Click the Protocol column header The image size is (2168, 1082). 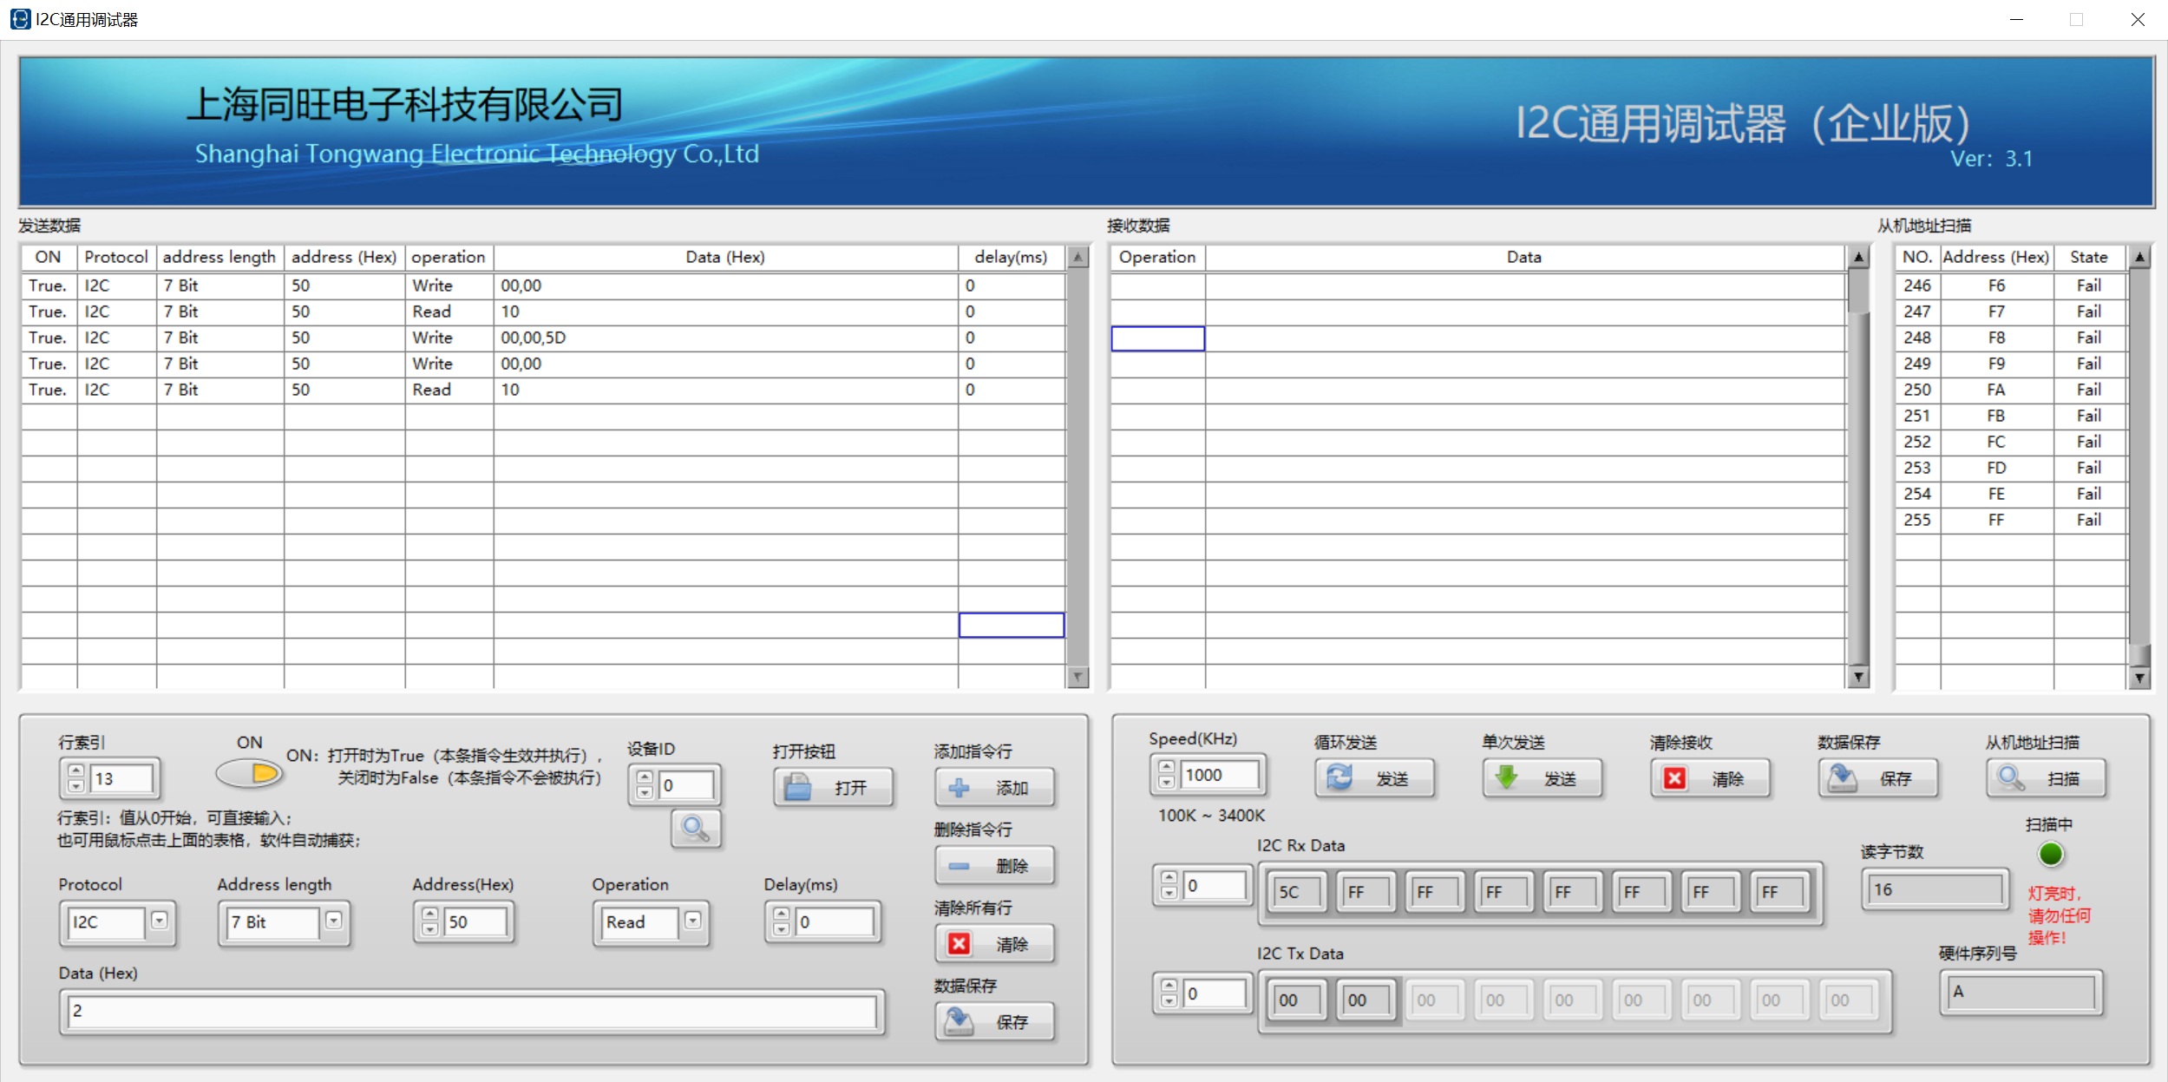(116, 257)
